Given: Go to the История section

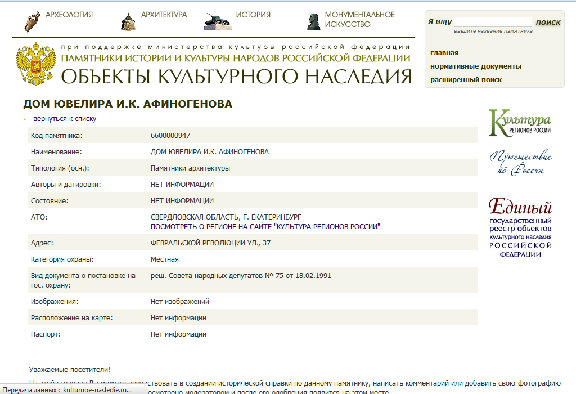Looking at the screenshot, I should [253, 15].
